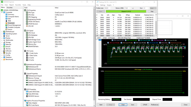Open the LinX Graphs menu
This screenshot has width=191, height=107.
click(109, 5)
